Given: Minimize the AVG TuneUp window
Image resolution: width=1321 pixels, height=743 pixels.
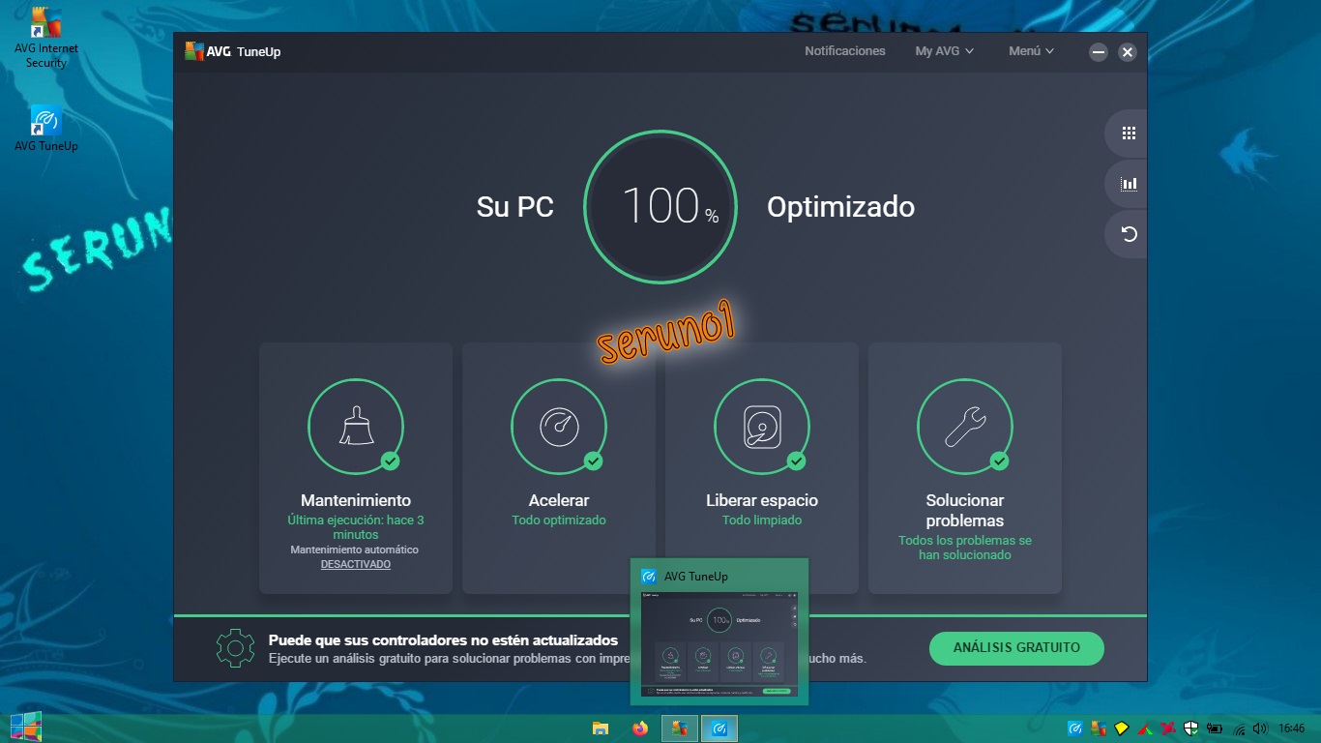Looking at the screenshot, I should click(x=1098, y=52).
